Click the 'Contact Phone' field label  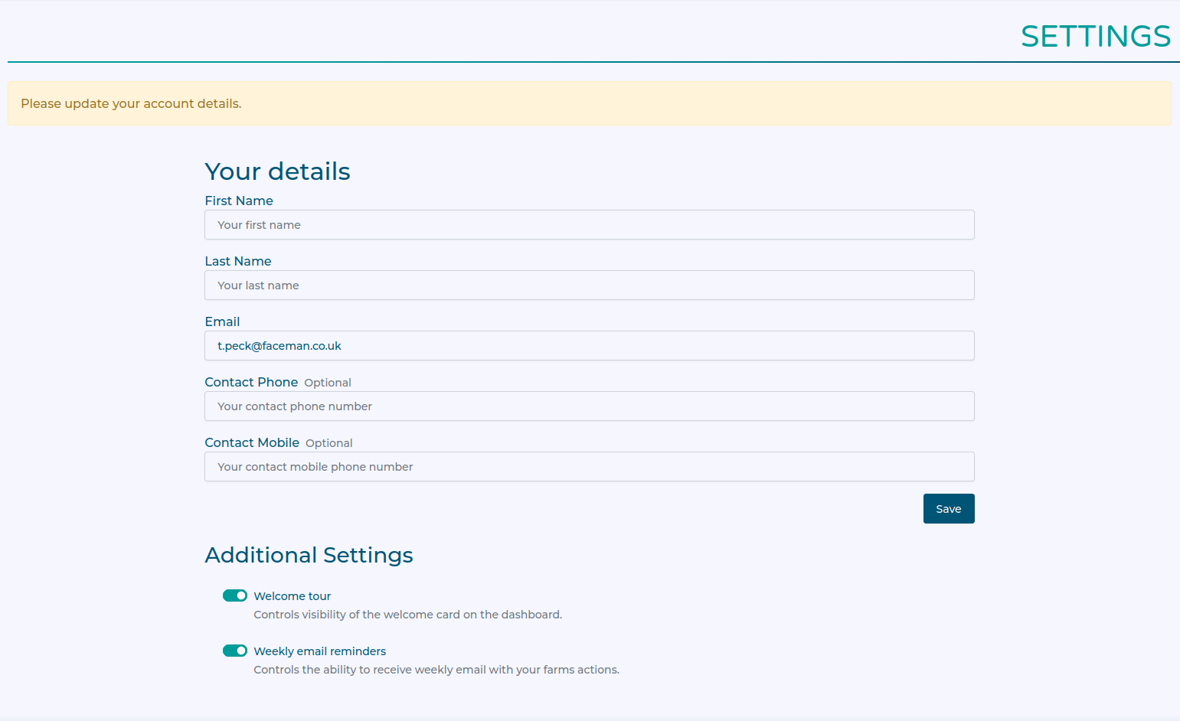[251, 382]
